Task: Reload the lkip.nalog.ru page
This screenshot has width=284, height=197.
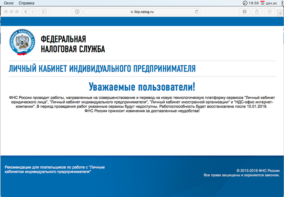Action: tap(197, 12)
